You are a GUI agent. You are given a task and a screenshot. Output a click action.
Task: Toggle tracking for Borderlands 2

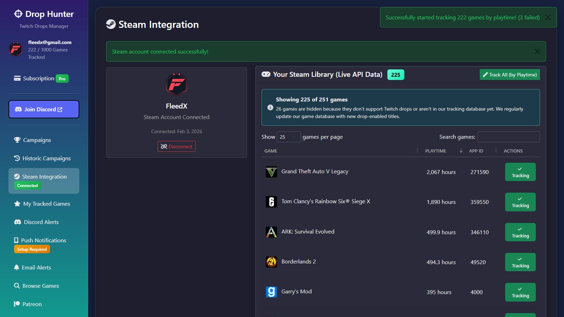click(520, 262)
